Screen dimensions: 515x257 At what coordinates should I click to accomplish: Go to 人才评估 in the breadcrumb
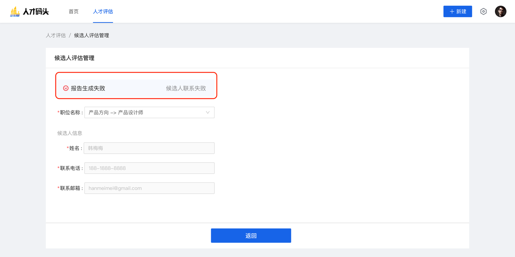tap(56, 35)
